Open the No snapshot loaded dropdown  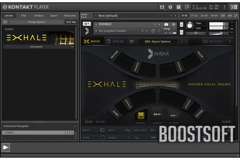click(96, 31)
